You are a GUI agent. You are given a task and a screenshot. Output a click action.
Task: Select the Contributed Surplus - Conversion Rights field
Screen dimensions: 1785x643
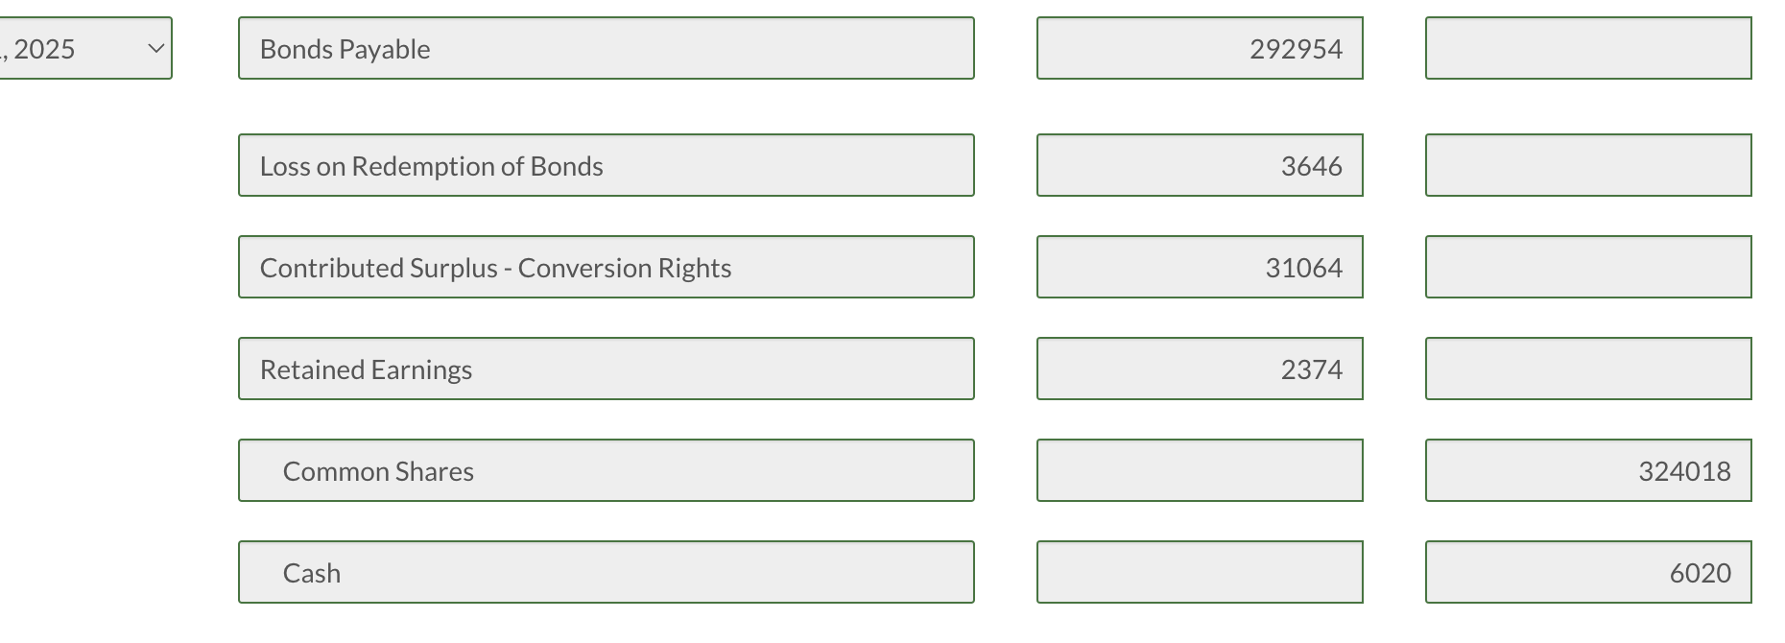(x=607, y=267)
